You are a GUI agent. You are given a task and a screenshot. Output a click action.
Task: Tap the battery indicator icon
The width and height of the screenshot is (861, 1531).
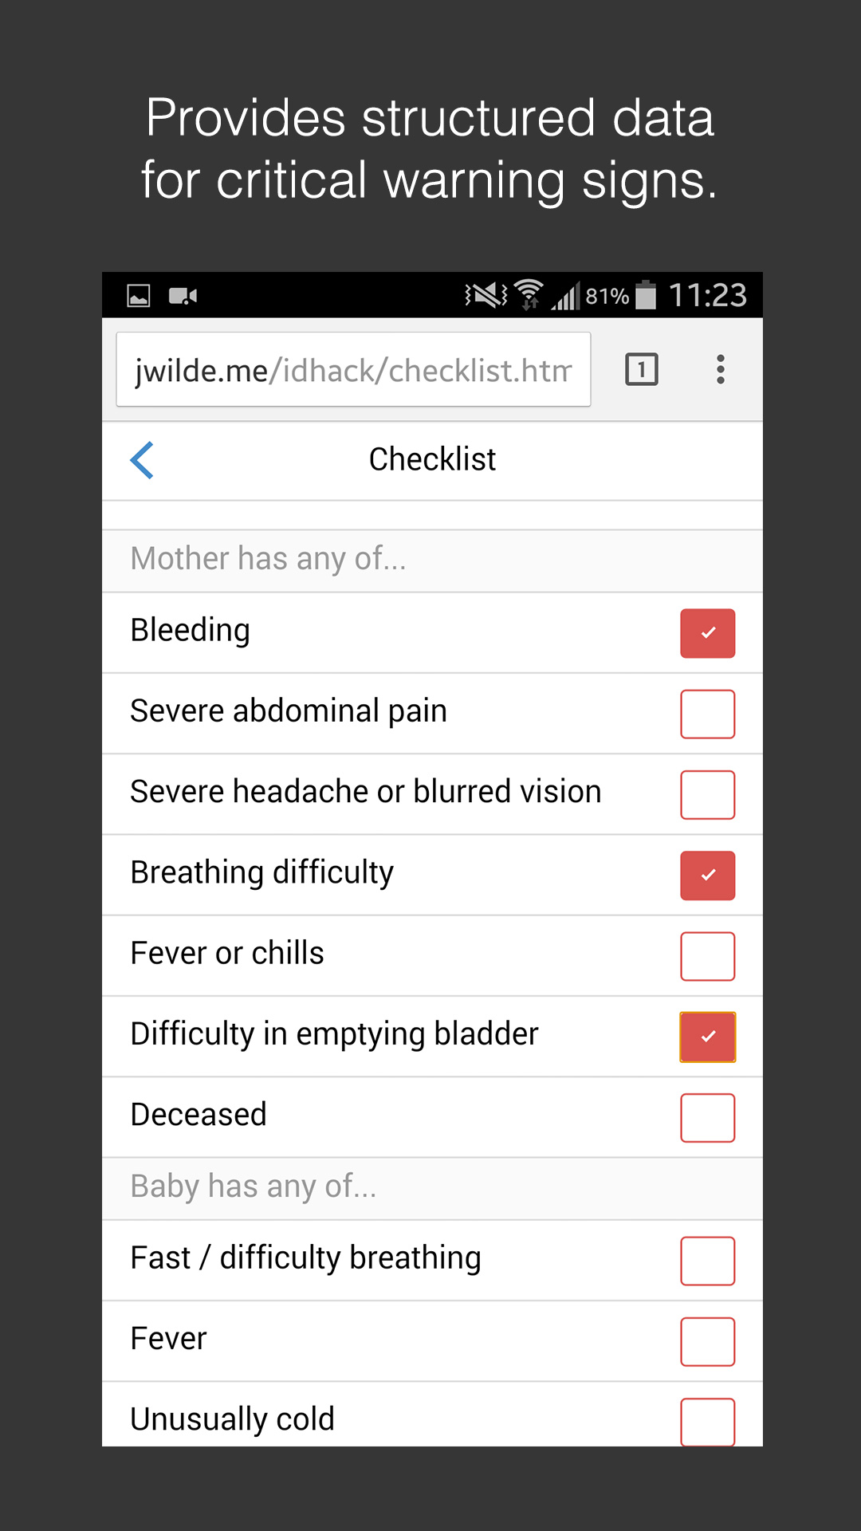(x=646, y=295)
